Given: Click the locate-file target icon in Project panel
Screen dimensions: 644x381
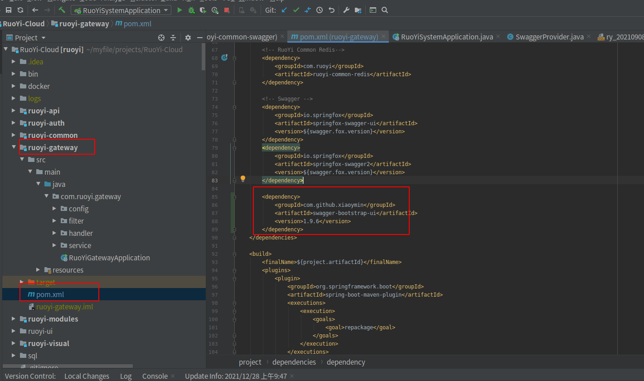Looking at the screenshot, I should 161,38.
